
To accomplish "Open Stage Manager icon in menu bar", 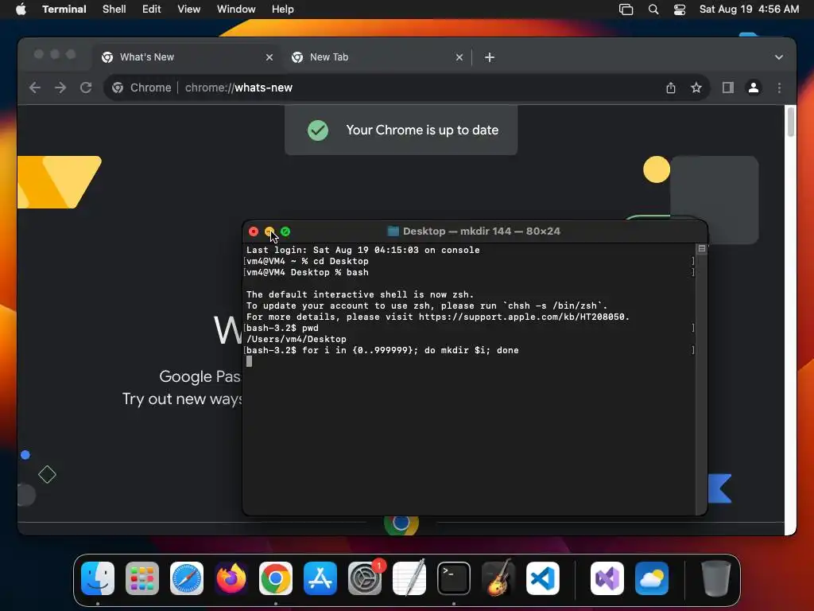I will click(626, 10).
